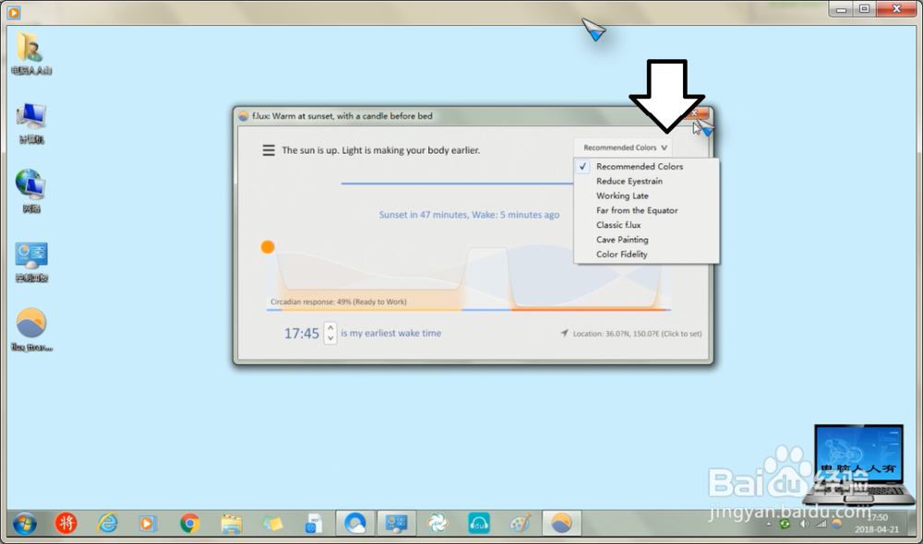Open the Paint palette taskbar icon

pyautogui.click(x=521, y=523)
